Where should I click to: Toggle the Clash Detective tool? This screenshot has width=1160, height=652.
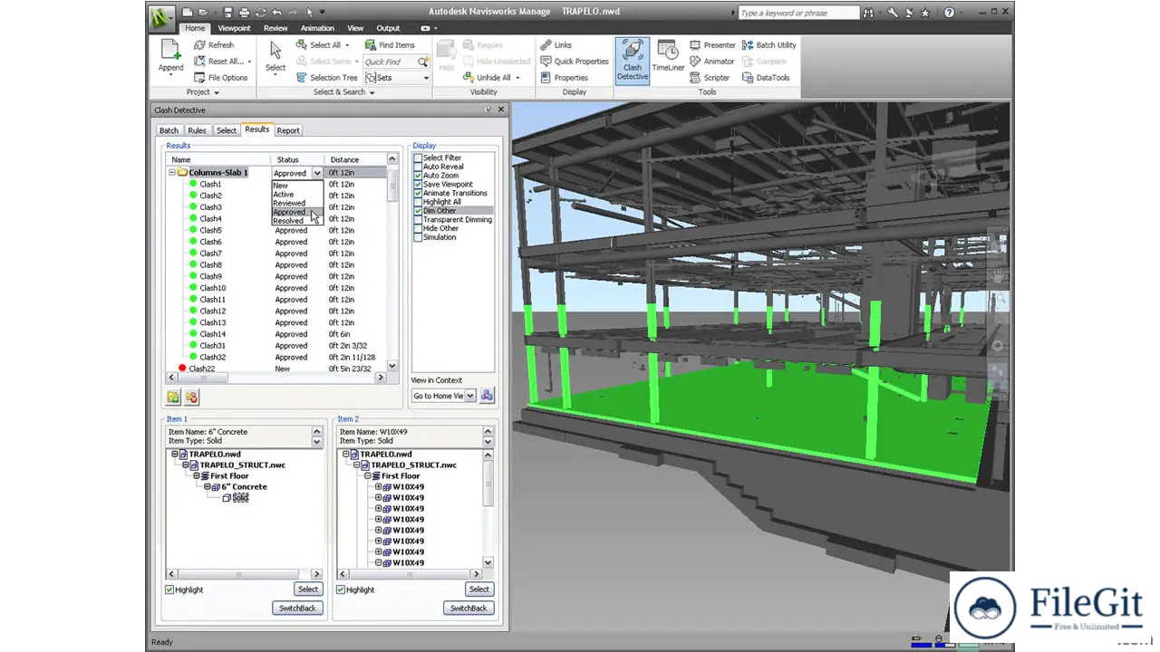(633, 61)
